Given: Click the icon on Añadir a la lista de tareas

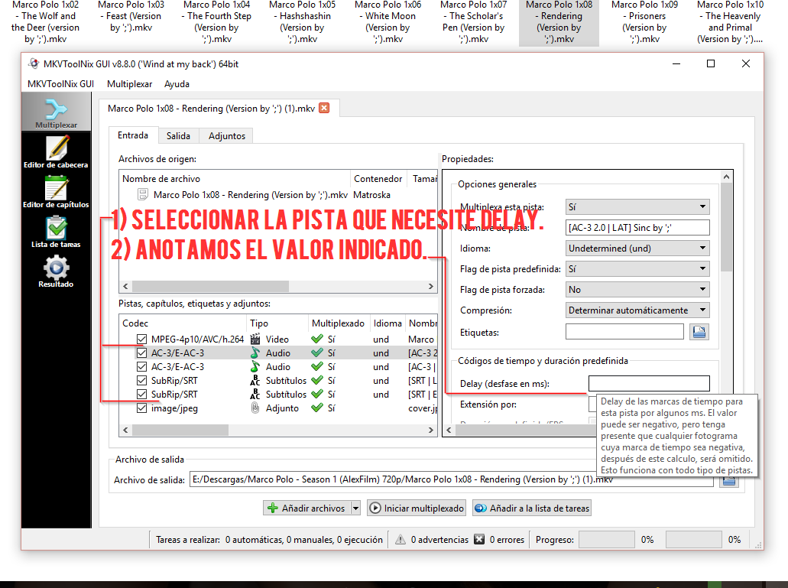Looking at the screenshot, I should coord(481,508).
